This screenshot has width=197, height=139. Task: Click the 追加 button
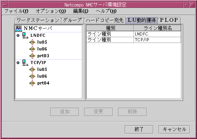[64, 112]
